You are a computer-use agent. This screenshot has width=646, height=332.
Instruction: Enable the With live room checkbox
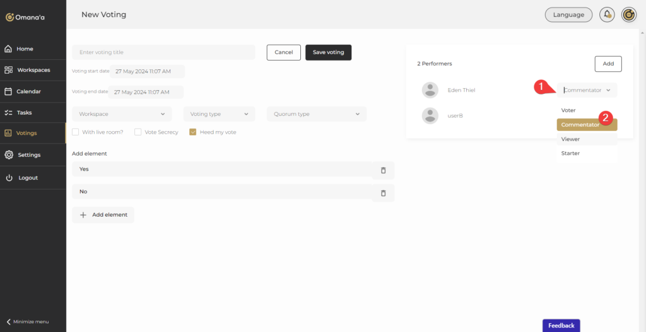click(76, 132)
